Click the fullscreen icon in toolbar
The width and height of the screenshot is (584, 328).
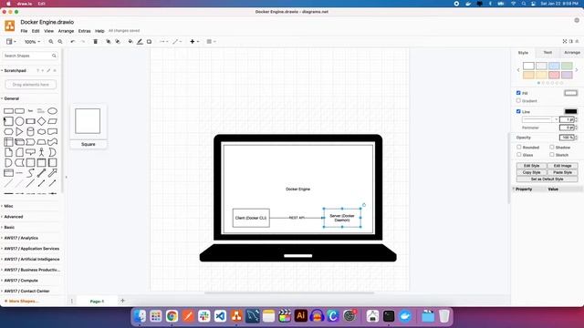pyautogui.click(x=565, y=41)
